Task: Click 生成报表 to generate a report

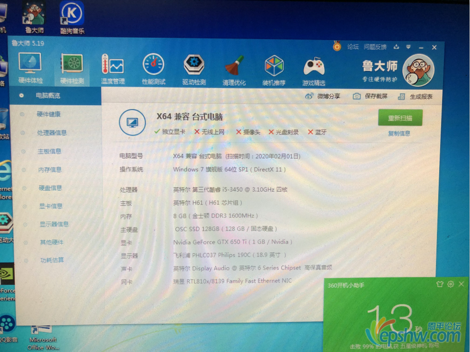Action: (415, 97)
